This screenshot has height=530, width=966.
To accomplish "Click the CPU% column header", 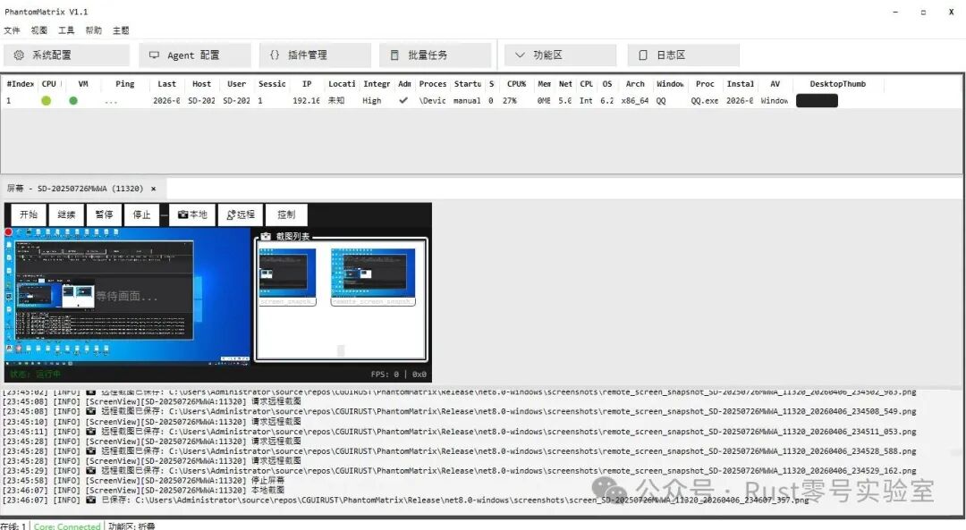I will click(x=516, y=84).
